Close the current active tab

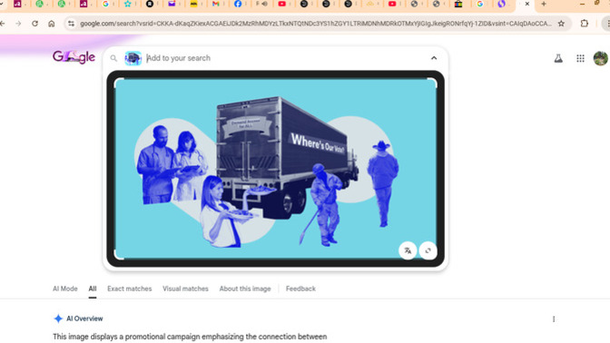527,4
